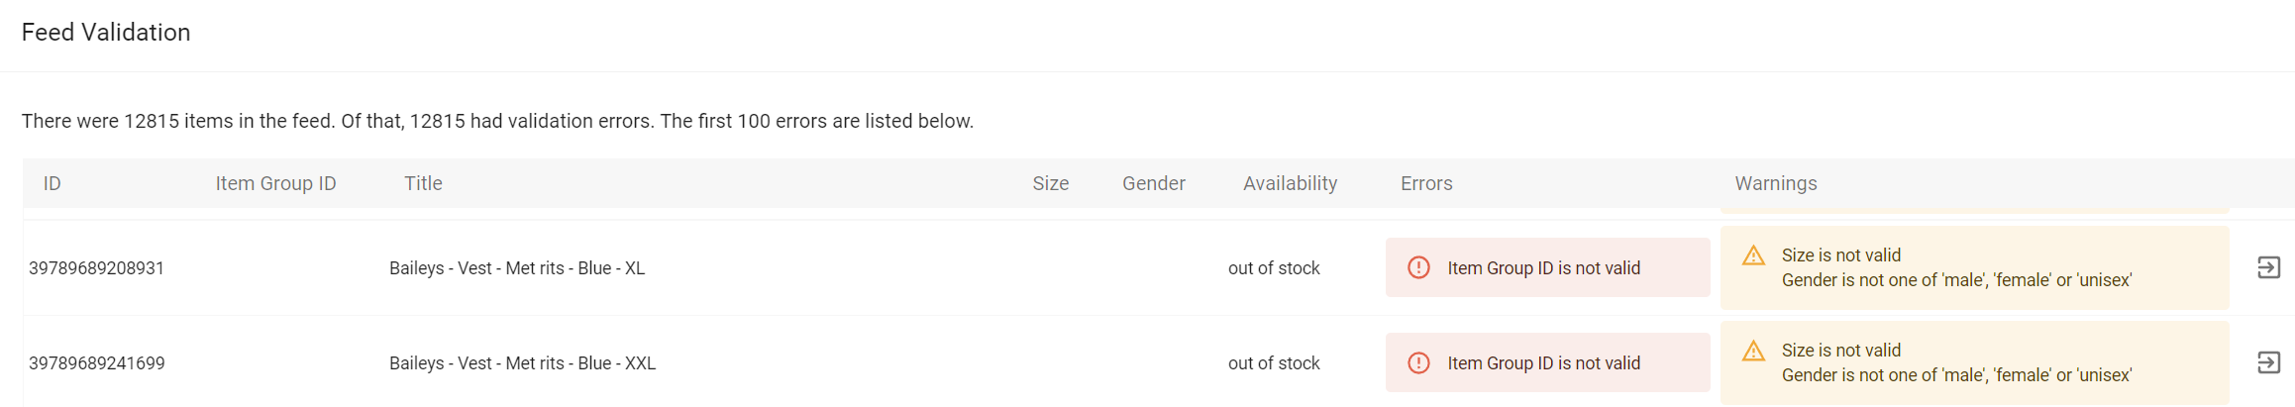
Task: Click the Errors column header
Action: (1426, 183)
